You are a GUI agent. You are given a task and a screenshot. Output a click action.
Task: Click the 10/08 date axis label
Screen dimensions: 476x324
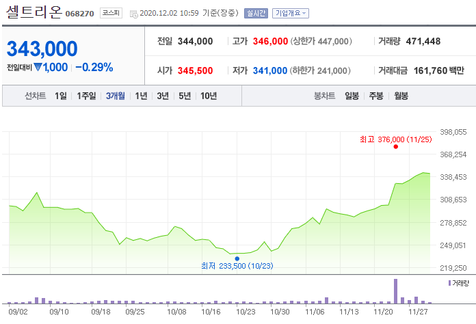point(176,312)
